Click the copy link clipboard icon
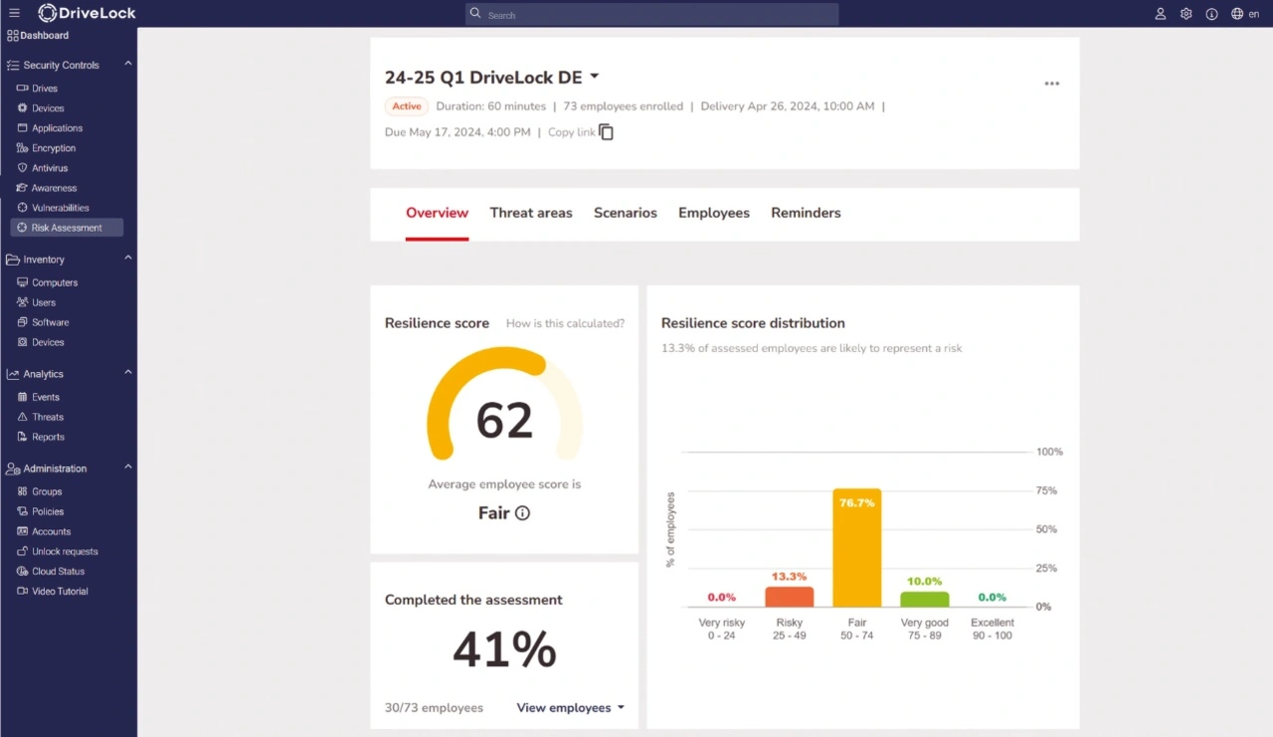This screenshot has height=737, width=1273. tap(606, 132)
